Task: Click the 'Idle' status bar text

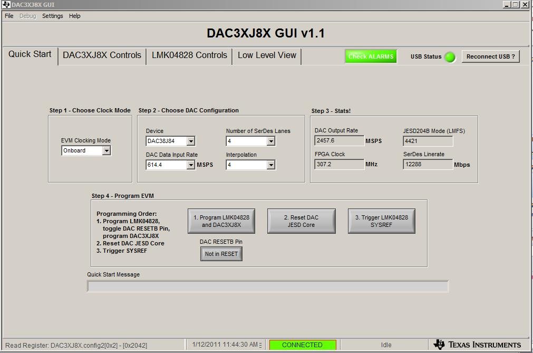Action: point(386,345)
